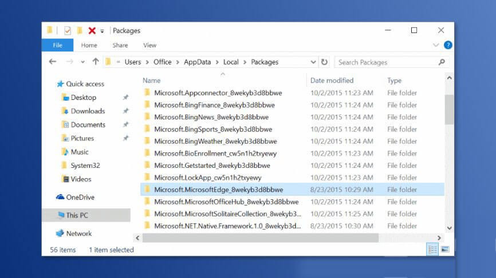The height and width of the screenshot is (278, 496).
Task: Click the red X delete icon in quick access toolbar
Action: 92,31
